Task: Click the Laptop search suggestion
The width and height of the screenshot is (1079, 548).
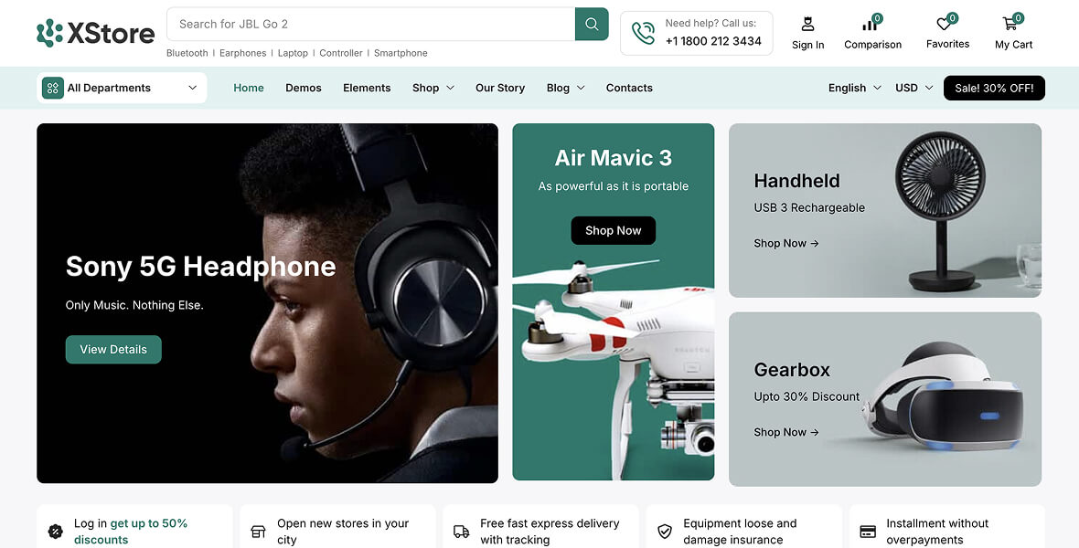Action: pos(293,53)
